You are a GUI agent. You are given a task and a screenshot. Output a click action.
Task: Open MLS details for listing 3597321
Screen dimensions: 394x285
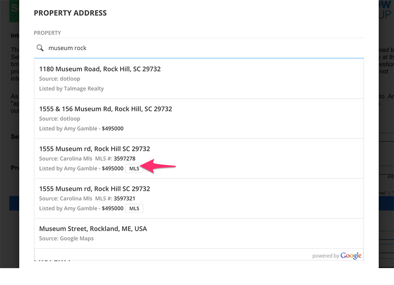[x=134, y=208]
